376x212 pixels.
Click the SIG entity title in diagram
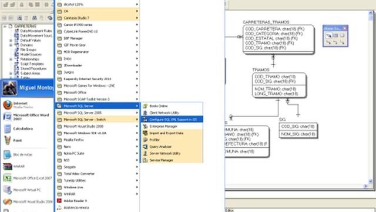282,120
